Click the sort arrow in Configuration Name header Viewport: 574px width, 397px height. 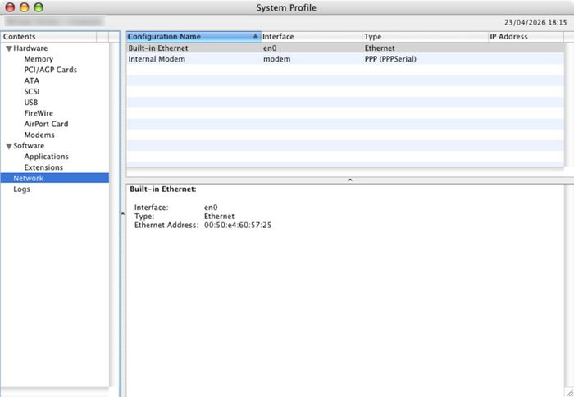[255, 36]
